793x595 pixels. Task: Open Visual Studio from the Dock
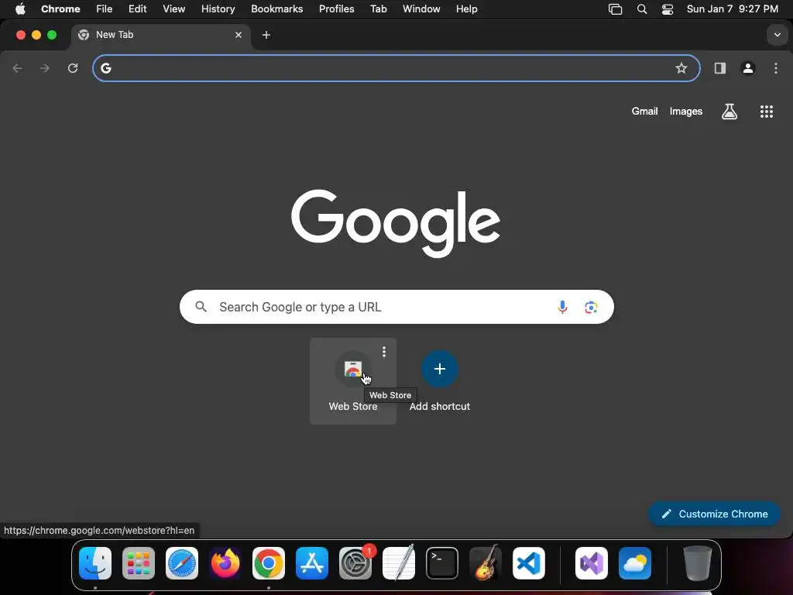[x=592, y=563]
